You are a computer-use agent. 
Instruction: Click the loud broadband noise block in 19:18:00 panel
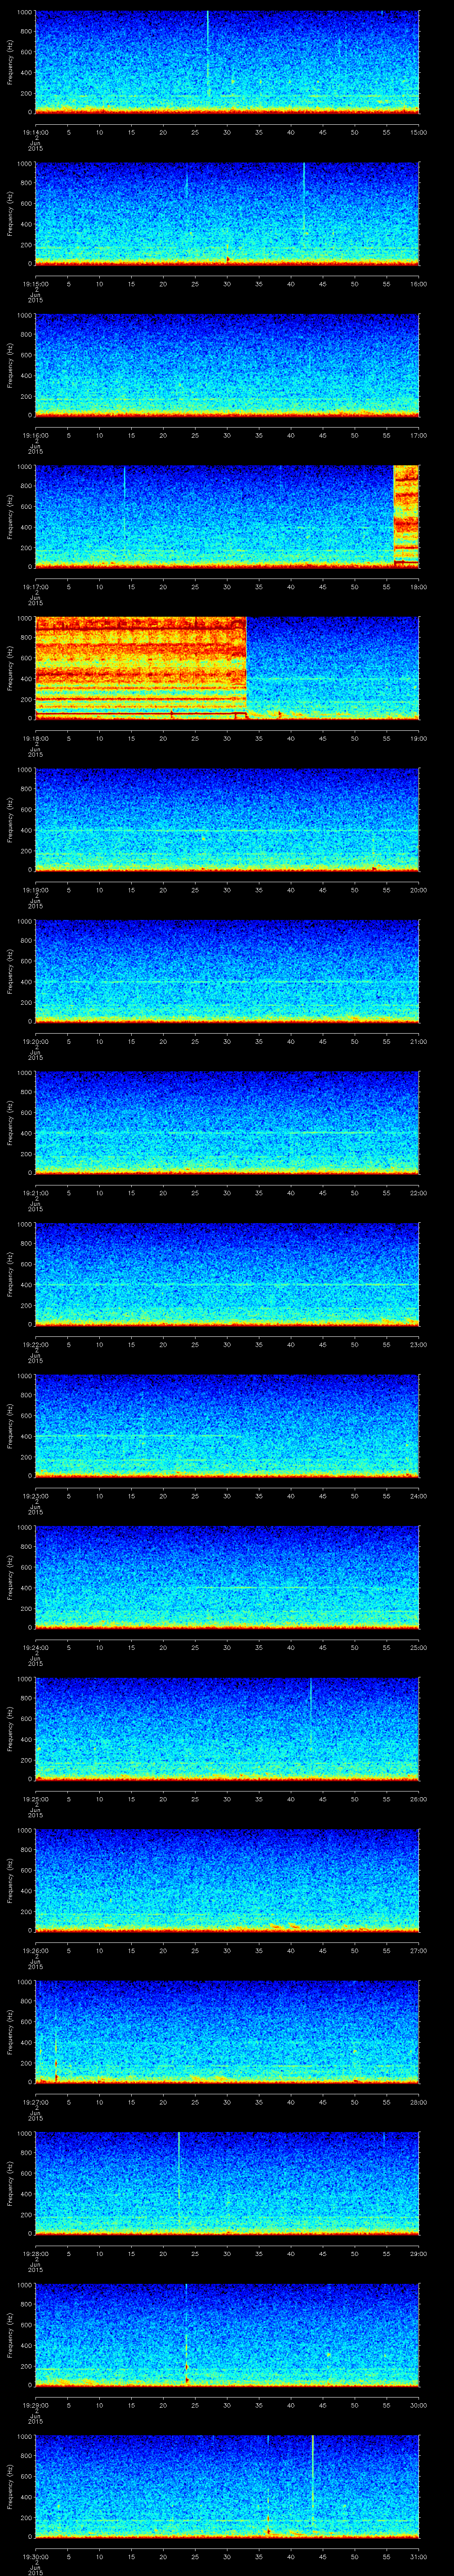(141, 668)
